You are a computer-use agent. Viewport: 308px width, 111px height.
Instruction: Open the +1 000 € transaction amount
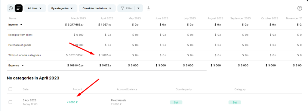72,102
